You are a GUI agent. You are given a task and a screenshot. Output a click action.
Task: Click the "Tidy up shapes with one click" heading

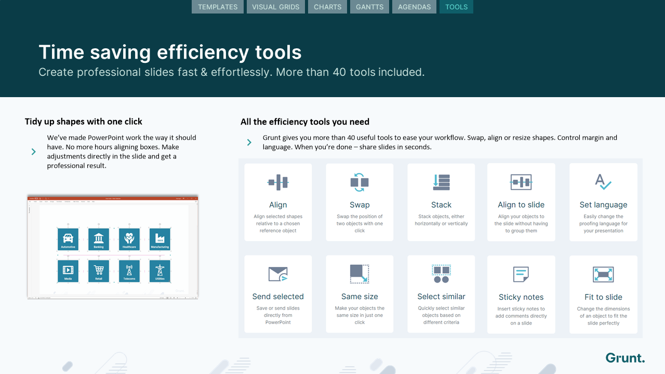(x=84, y=122)
